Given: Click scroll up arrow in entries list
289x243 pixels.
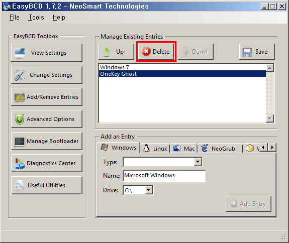Looking at the screenshot, I should pyautogui.click(x=270, y=68).
